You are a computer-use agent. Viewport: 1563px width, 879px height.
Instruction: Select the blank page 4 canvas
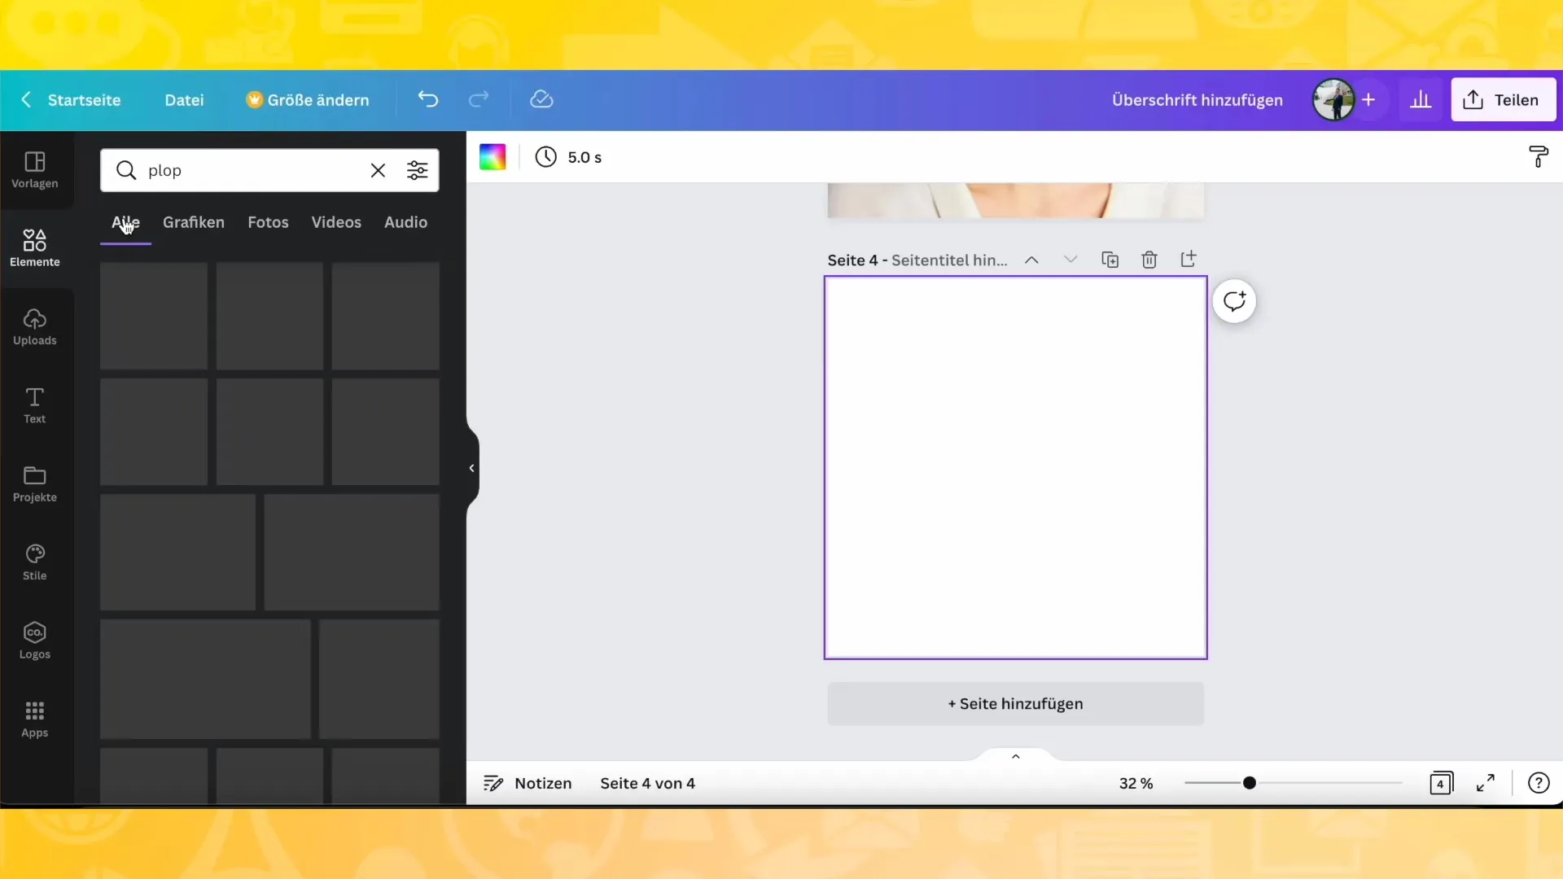[1015, 467]
